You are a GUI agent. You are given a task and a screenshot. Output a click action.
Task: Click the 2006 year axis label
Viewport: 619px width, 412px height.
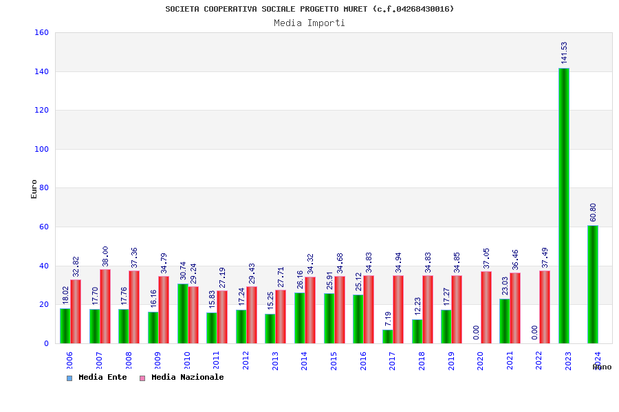pos(70,360)
